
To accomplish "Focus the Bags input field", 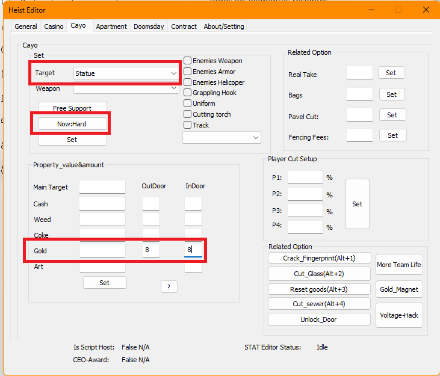I will tap(359, 94).
